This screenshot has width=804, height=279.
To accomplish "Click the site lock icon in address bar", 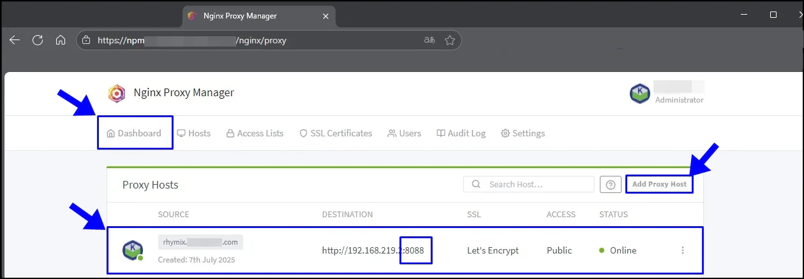I will pos(87,40).
